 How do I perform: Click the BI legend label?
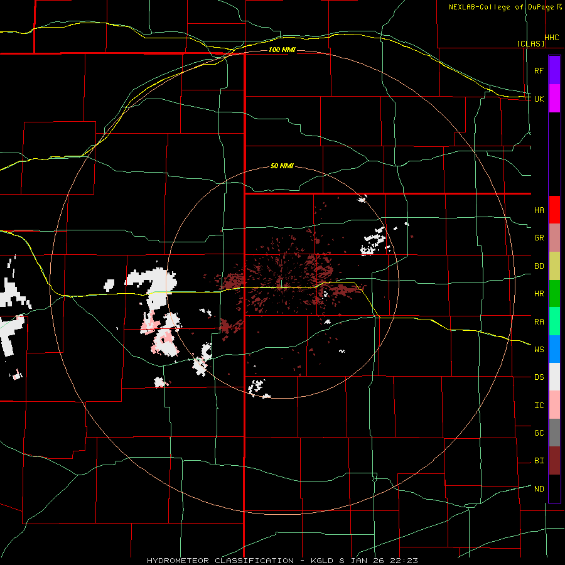tap(539, 461)
